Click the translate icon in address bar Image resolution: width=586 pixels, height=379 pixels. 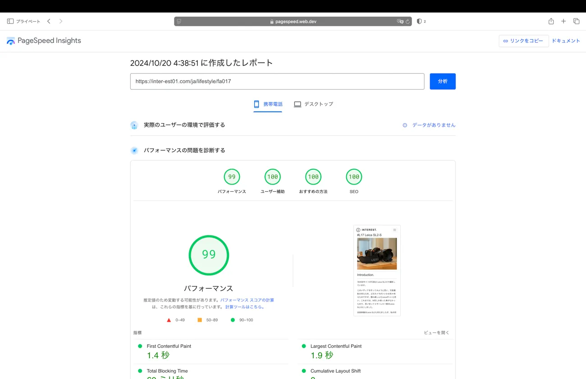pyautogui.click(x=399, y=21)
